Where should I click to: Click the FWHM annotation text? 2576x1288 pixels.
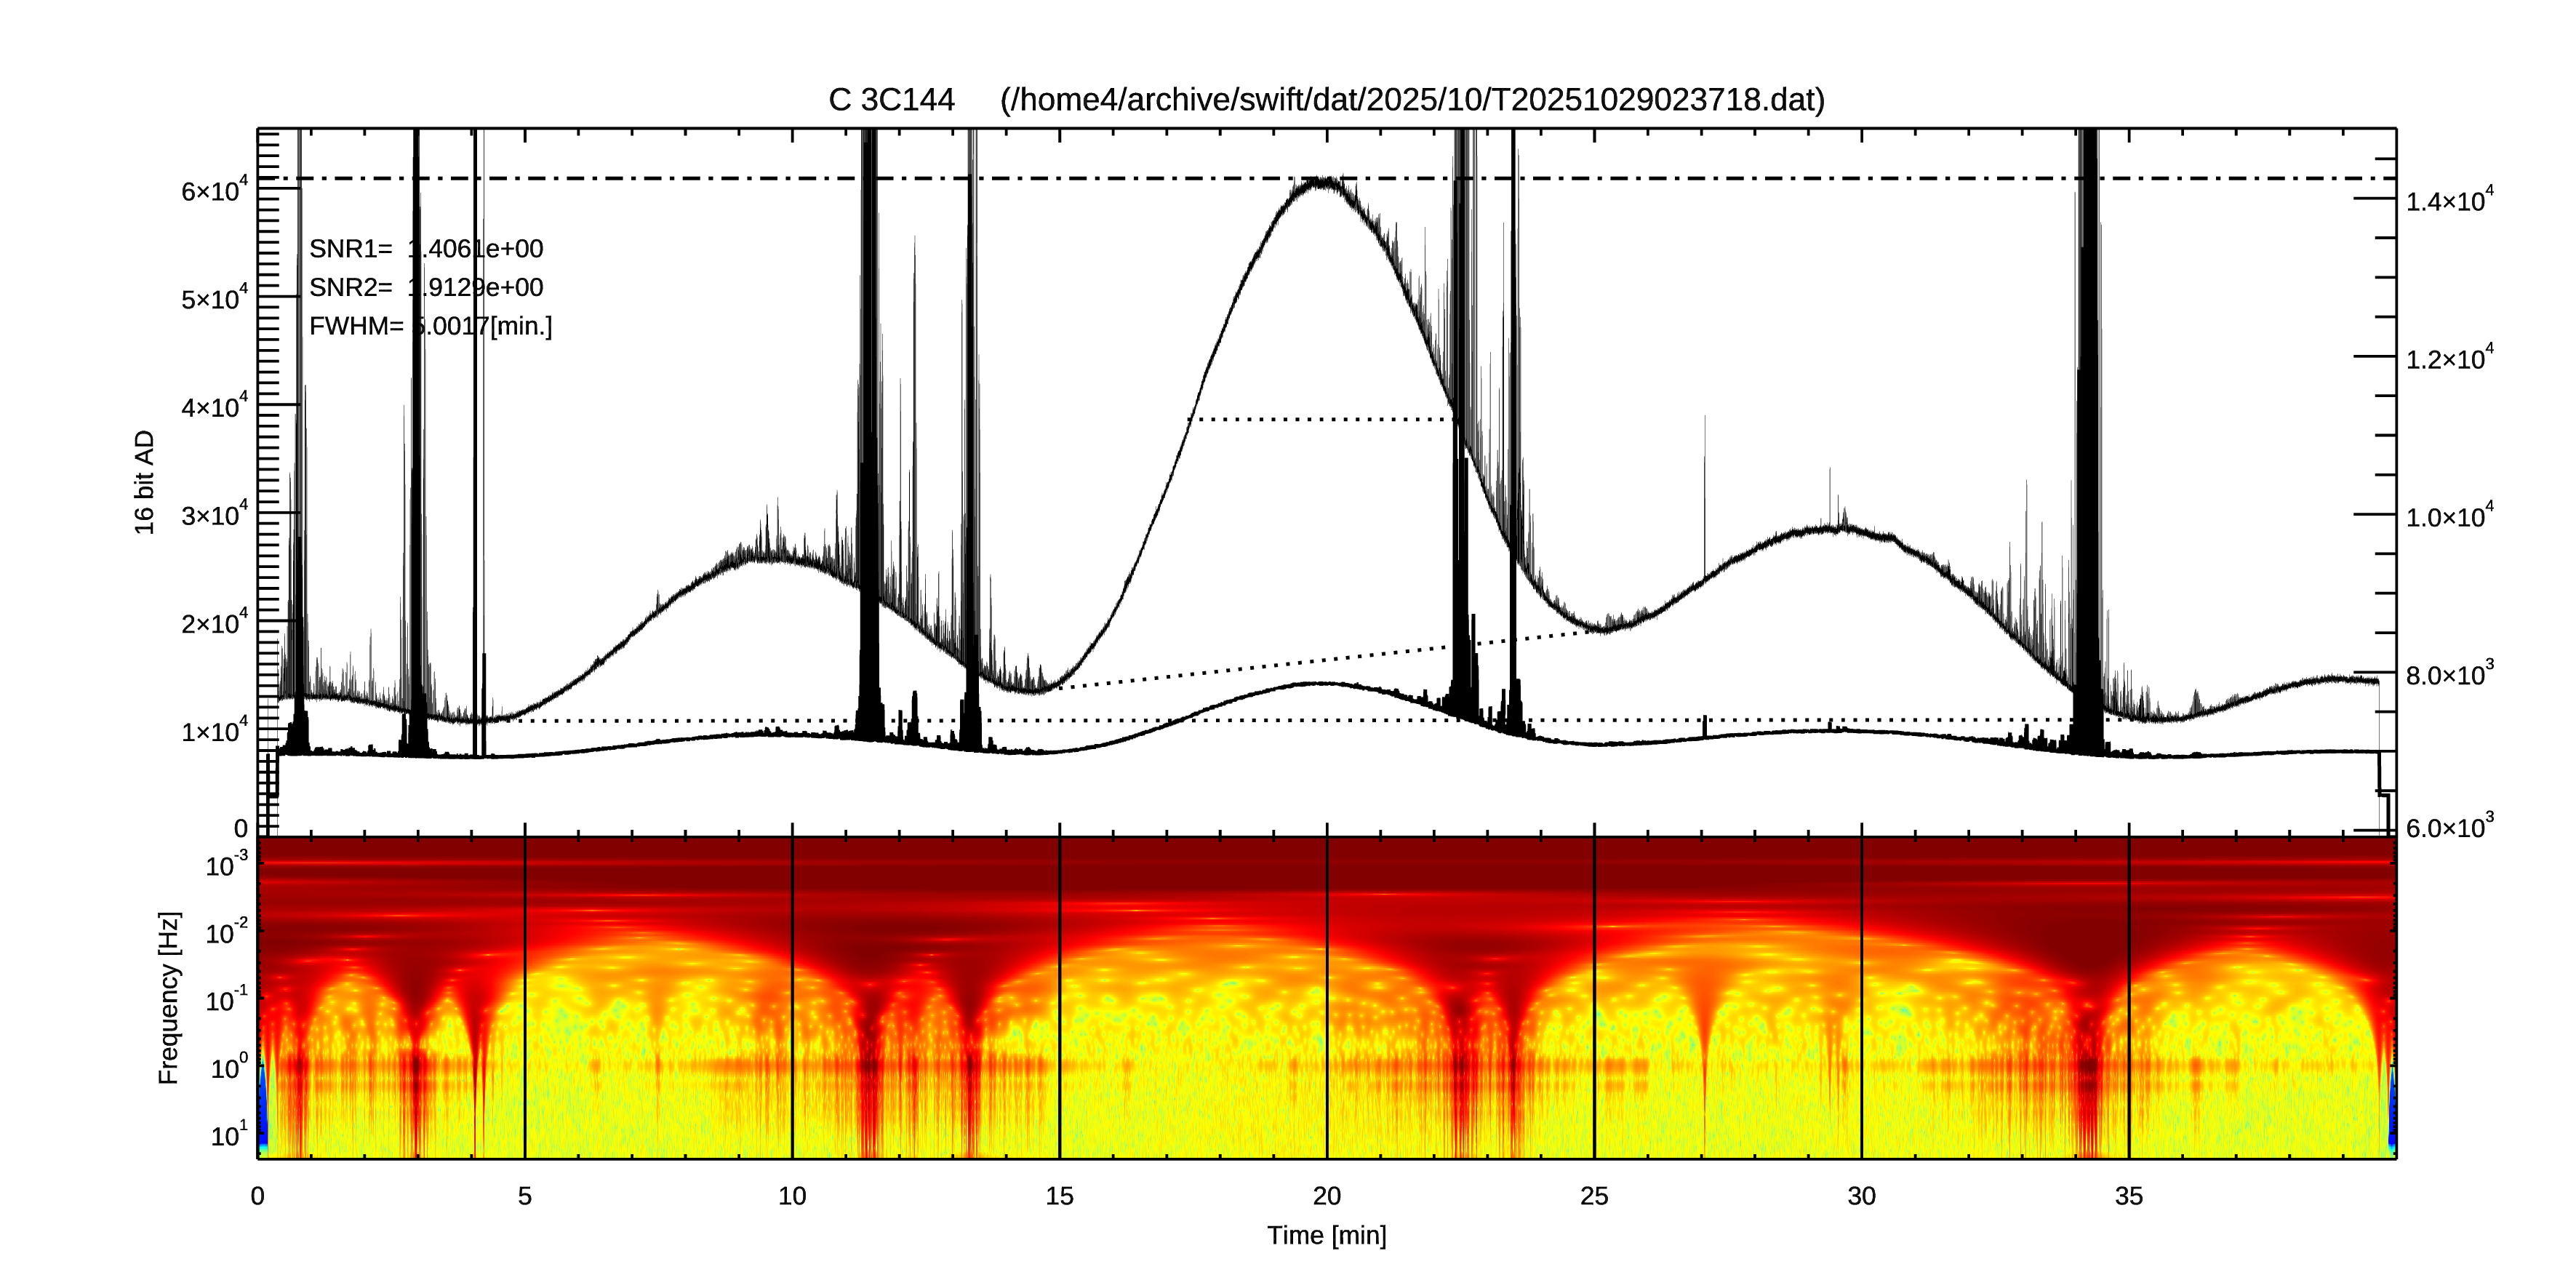click(430, 326)
